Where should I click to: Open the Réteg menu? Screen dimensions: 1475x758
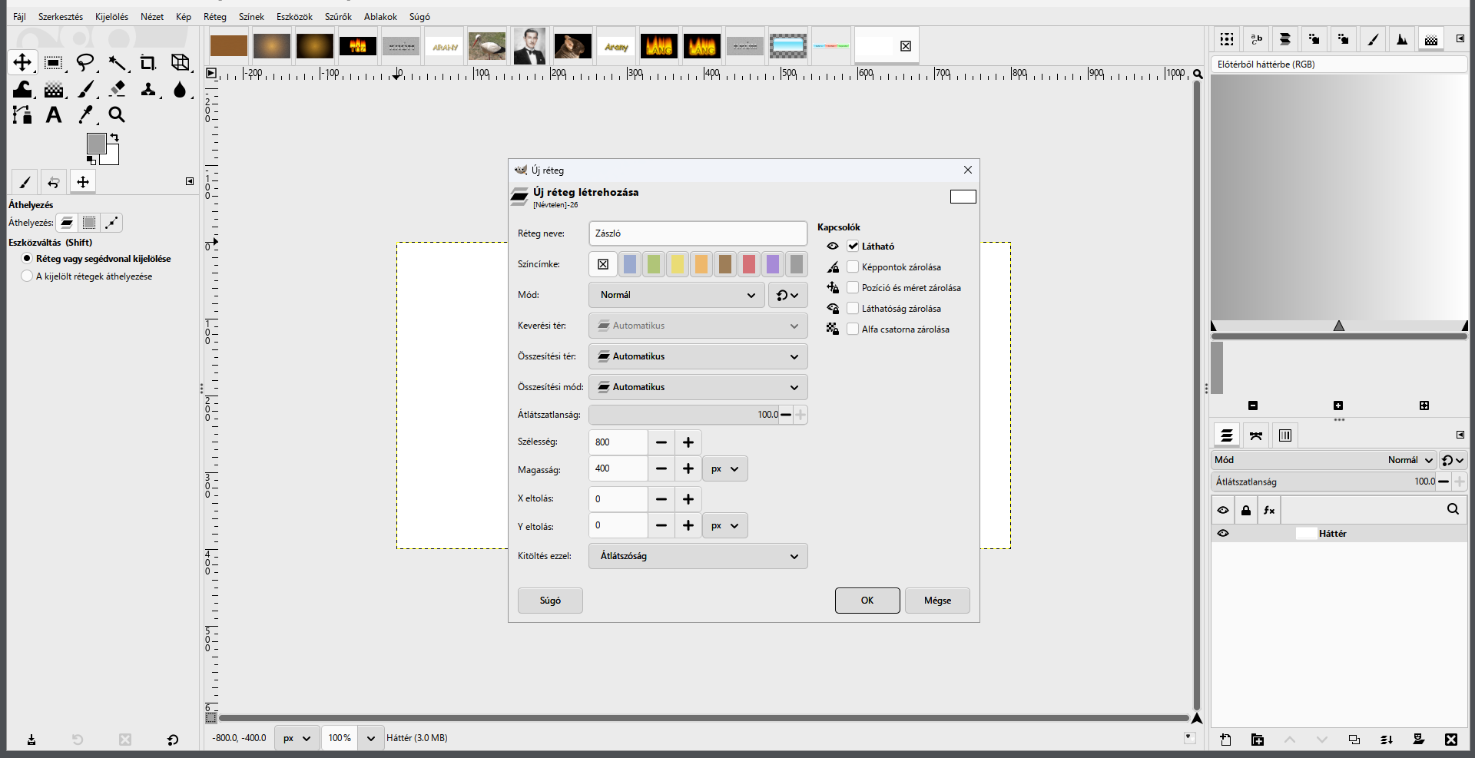(215, 17)
